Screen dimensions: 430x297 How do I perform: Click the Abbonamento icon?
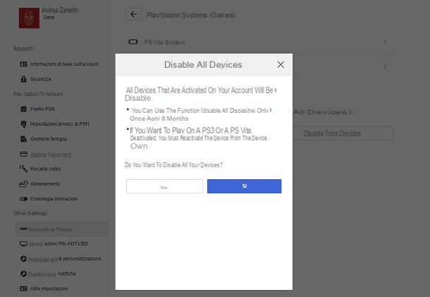(23, 183)
